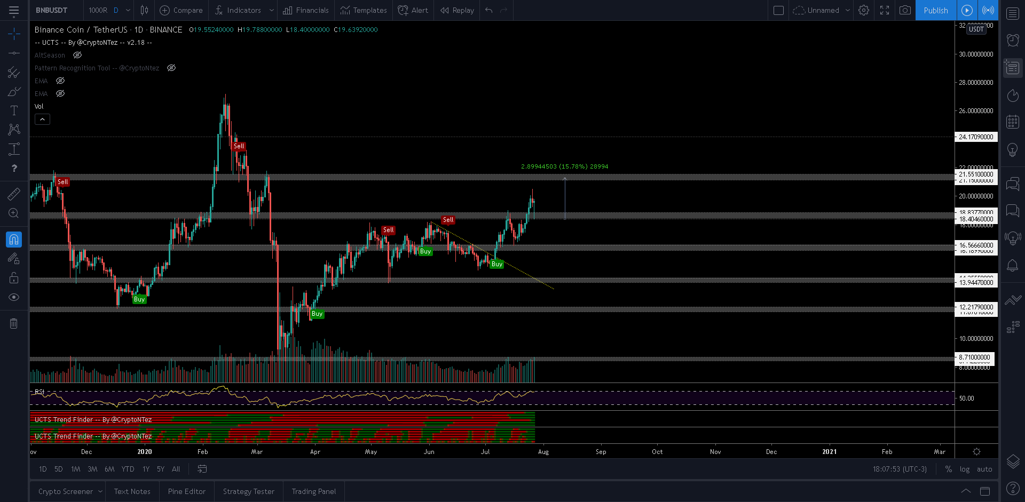
Task: Select the pitchfork drawing tool
Action: point(14,72)
